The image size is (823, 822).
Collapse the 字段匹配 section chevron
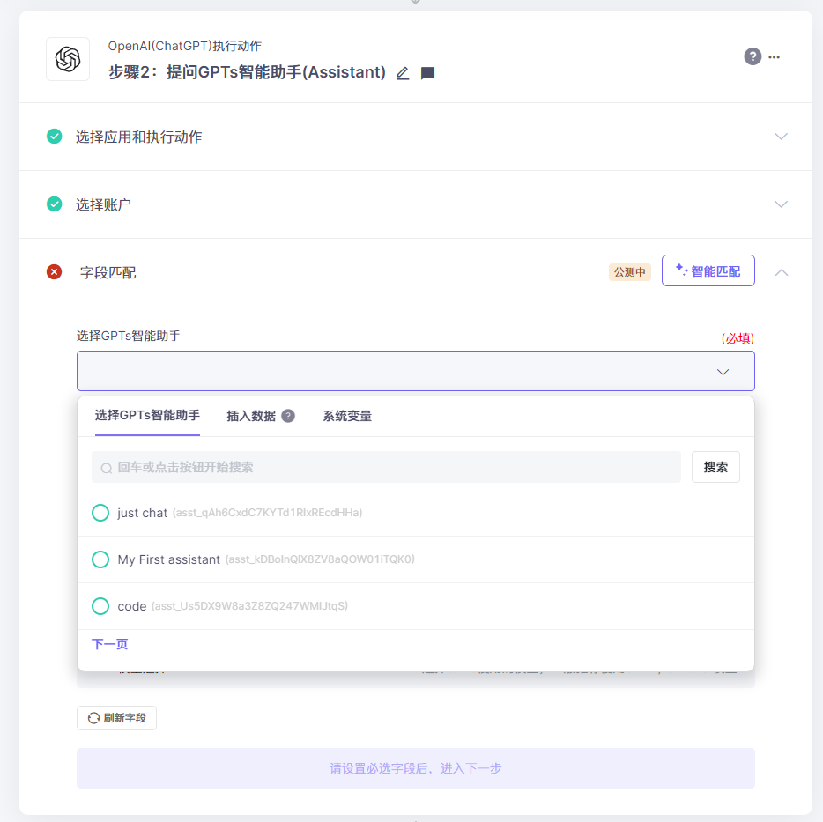point(781,272)
